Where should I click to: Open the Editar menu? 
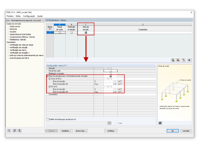pos(18,16)
